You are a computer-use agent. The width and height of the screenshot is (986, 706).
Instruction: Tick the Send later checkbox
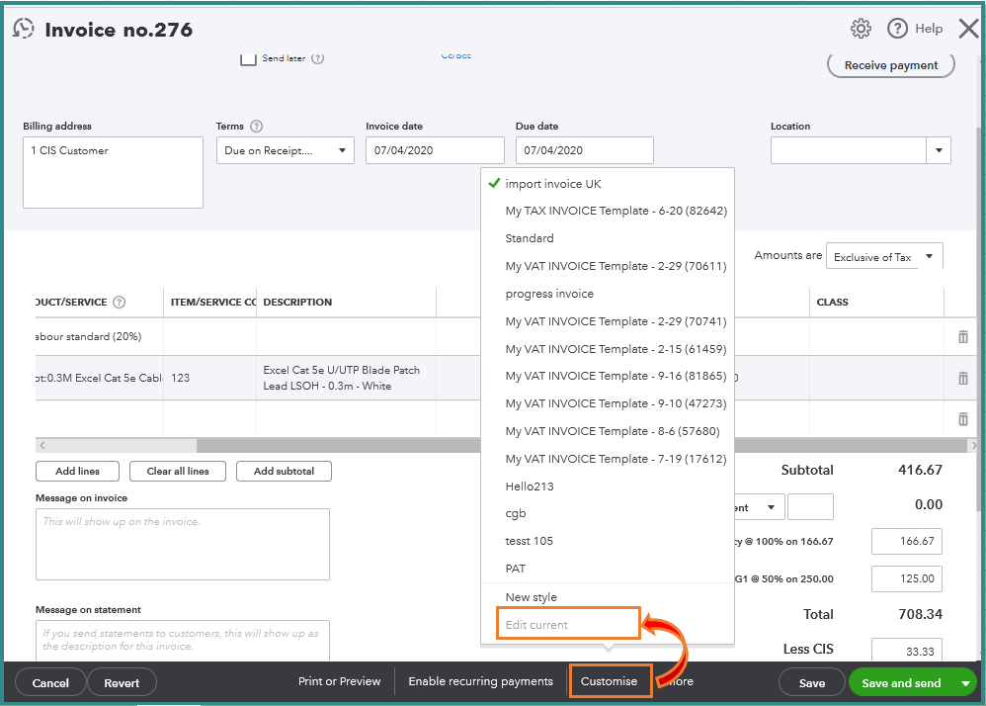[248, 58]
